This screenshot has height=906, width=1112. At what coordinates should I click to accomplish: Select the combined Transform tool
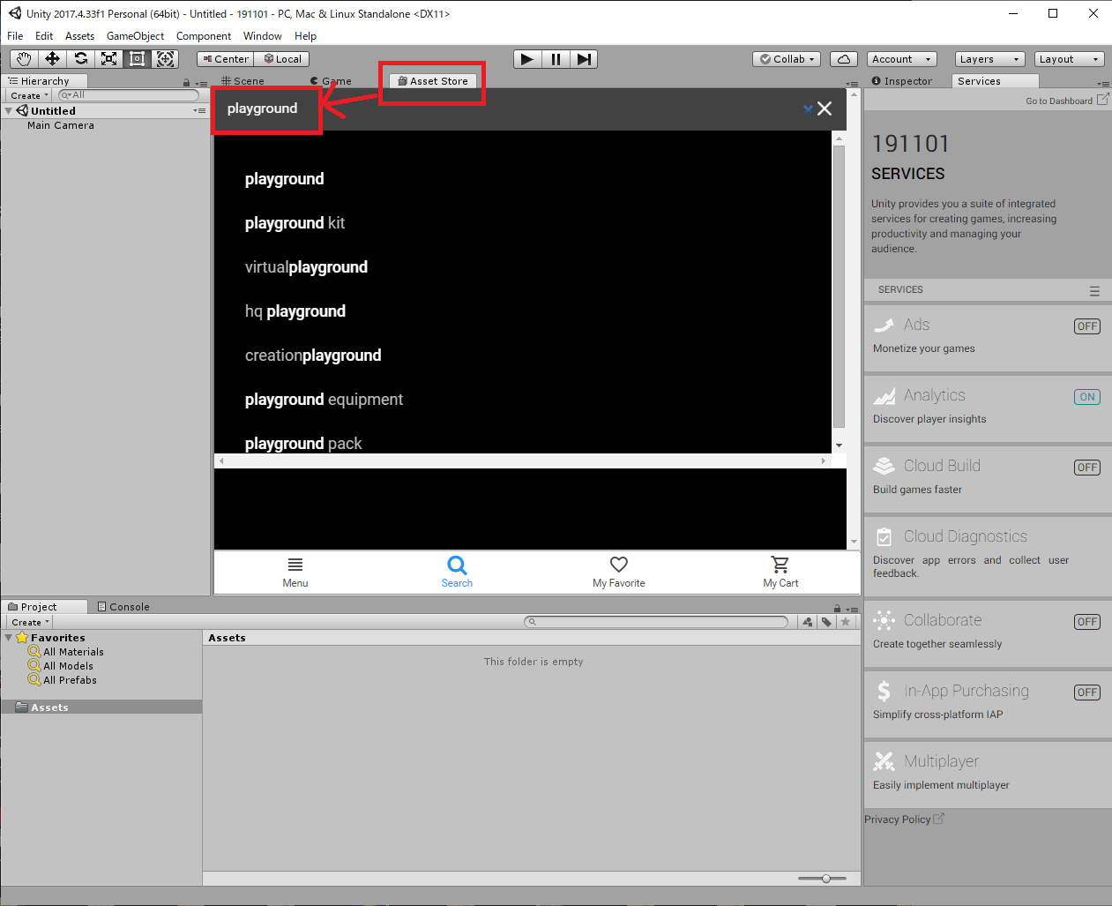tap(165, 59)
